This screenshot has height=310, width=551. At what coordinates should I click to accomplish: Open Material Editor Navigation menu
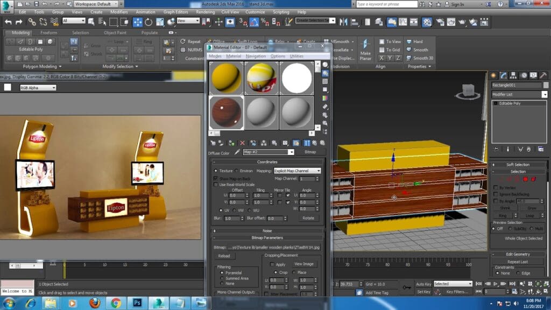(256, 56)
